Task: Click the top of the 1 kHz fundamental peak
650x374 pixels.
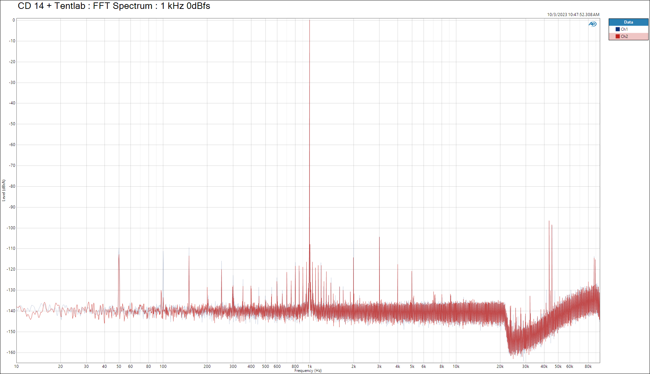Action: 309,20
